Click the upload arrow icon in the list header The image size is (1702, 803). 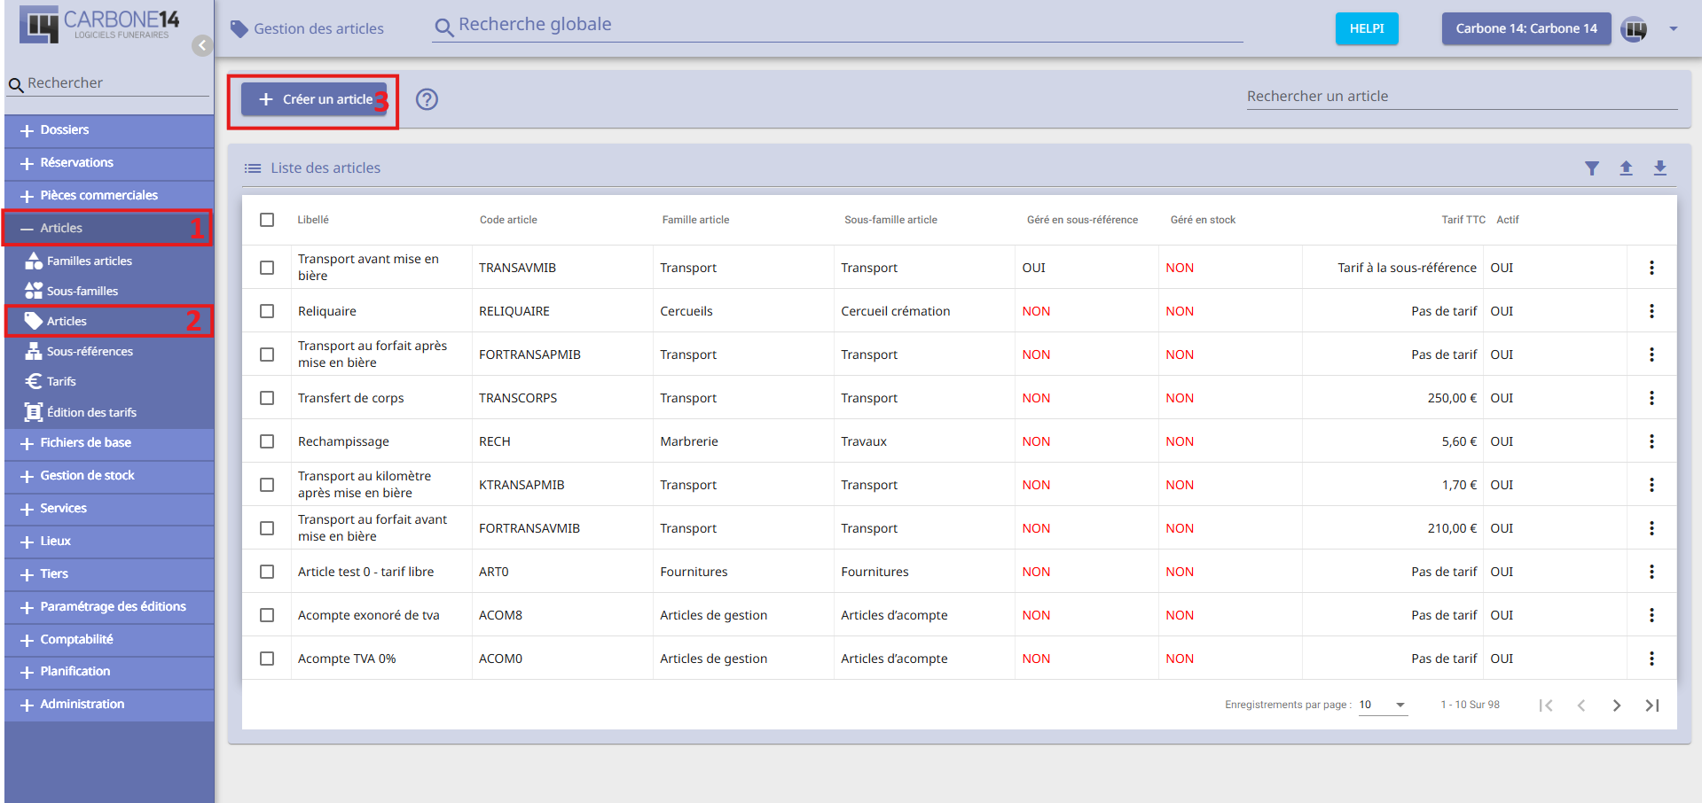pyautogui.click(x=1626, y=168)
